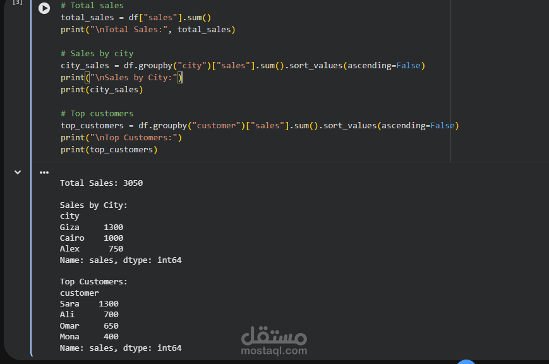Click the city_sales groupby code line
This screenshot has width=549, height=364.
pos(243,66)
